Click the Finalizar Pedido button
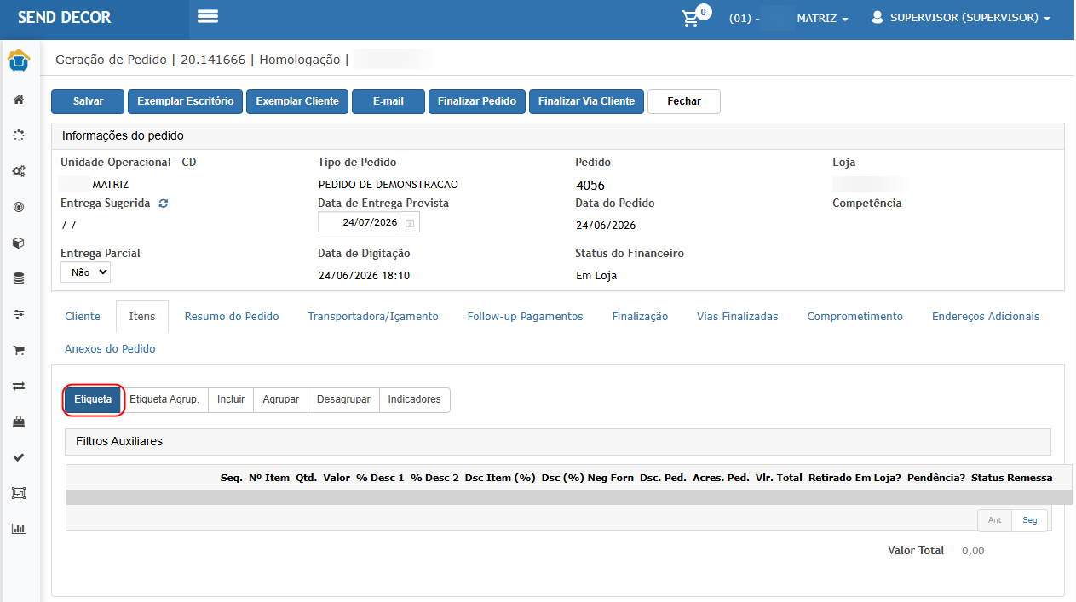 pos(477,101)
